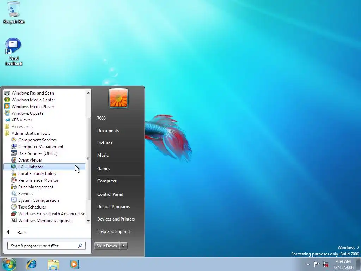Click the Recycle Bin desktop icon

point(14,13)
